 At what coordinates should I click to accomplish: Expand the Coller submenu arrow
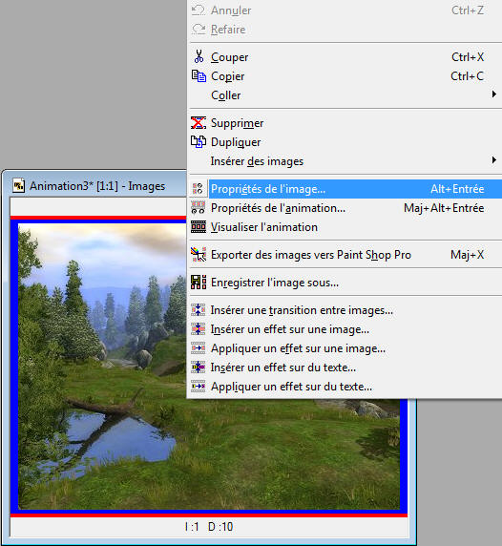click(x=493, y=94)
